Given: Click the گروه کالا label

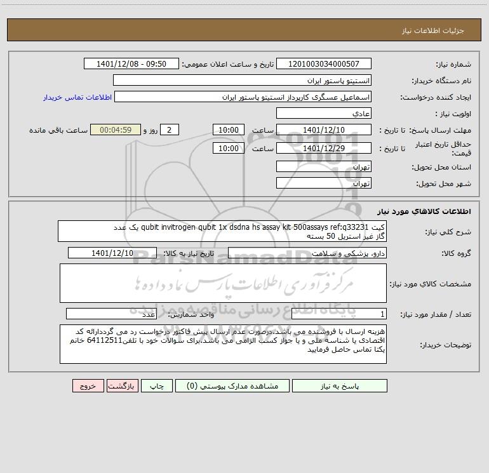Looking at the screenshot, I should pyautogui.click(x=456, y=253).
